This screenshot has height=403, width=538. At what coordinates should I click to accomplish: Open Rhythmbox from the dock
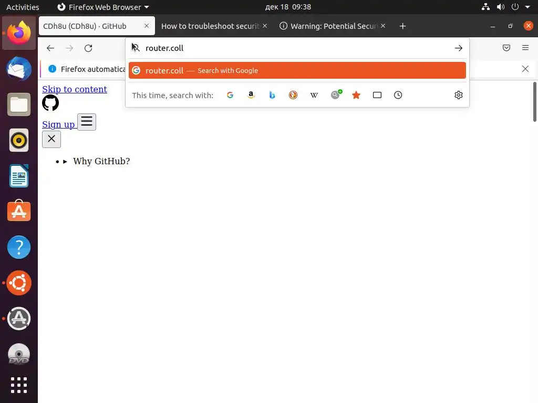tap(19, 140)
